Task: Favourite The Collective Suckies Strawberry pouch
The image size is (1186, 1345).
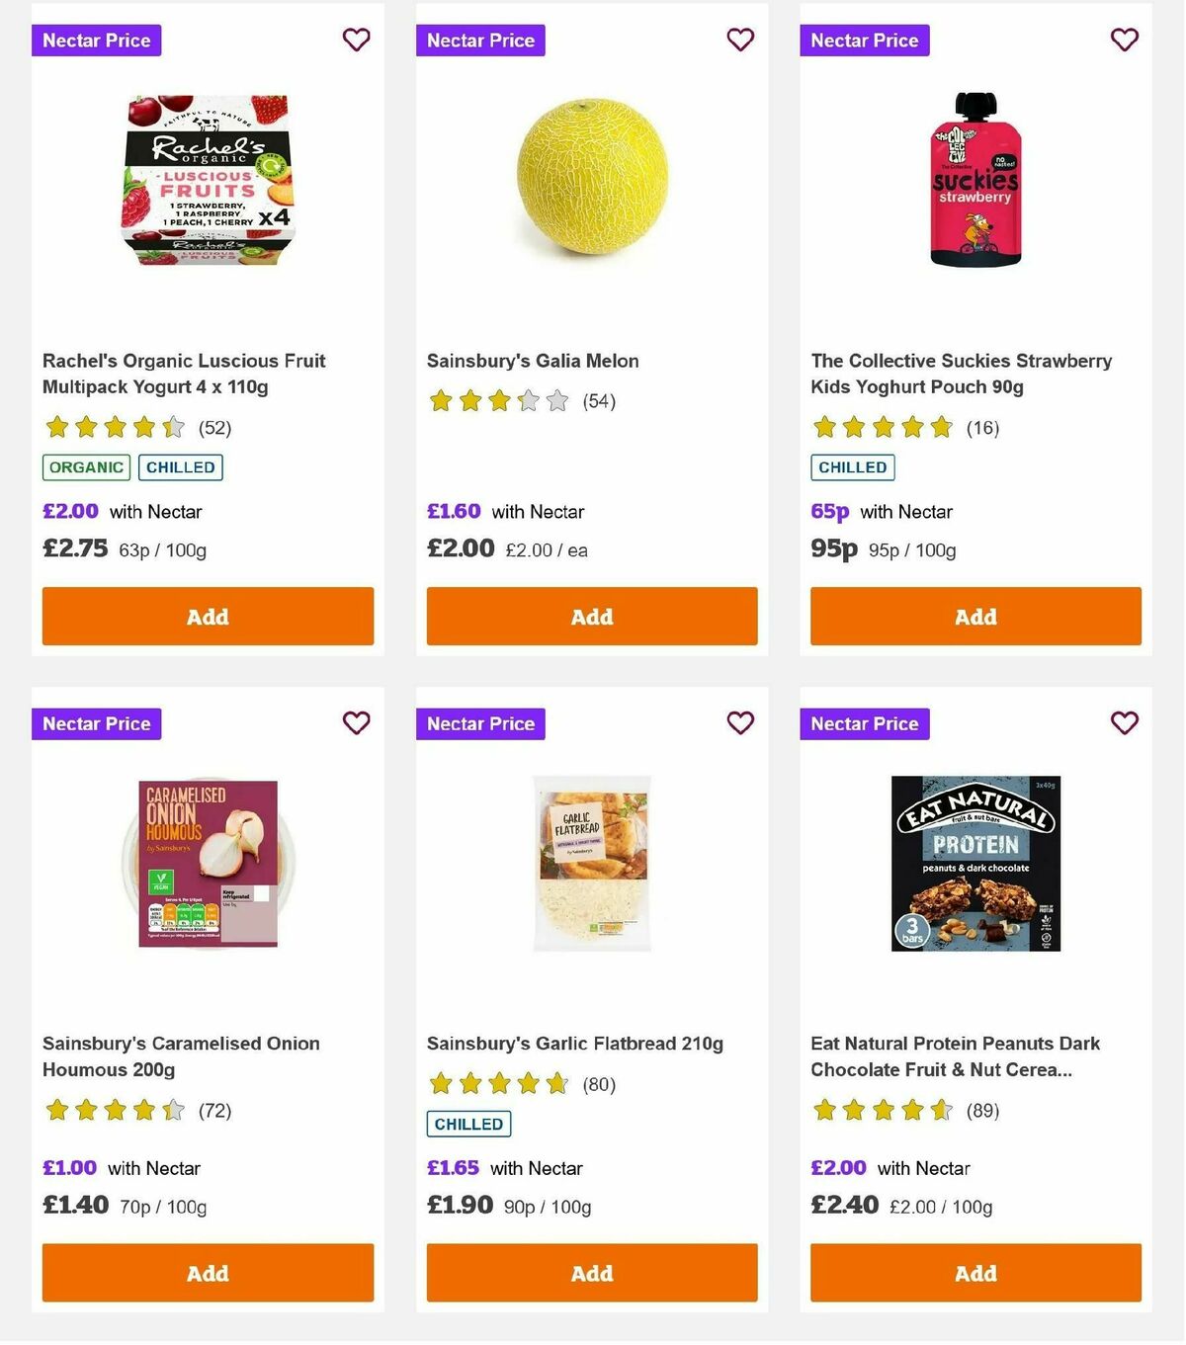Action: coord(1124,40)
